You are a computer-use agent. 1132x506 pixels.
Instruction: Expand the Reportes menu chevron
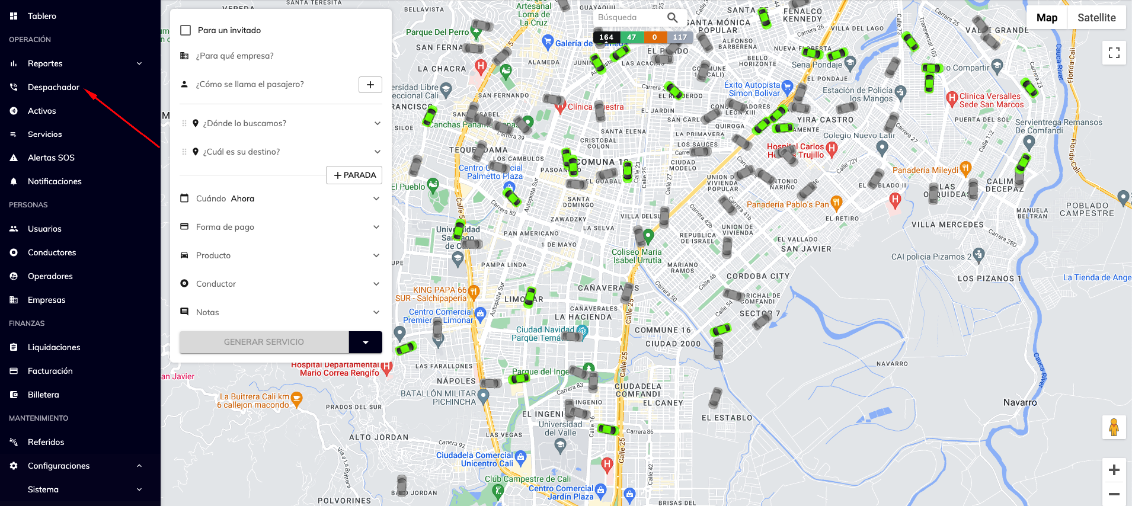pyautogui.click(x=139, y=63)
